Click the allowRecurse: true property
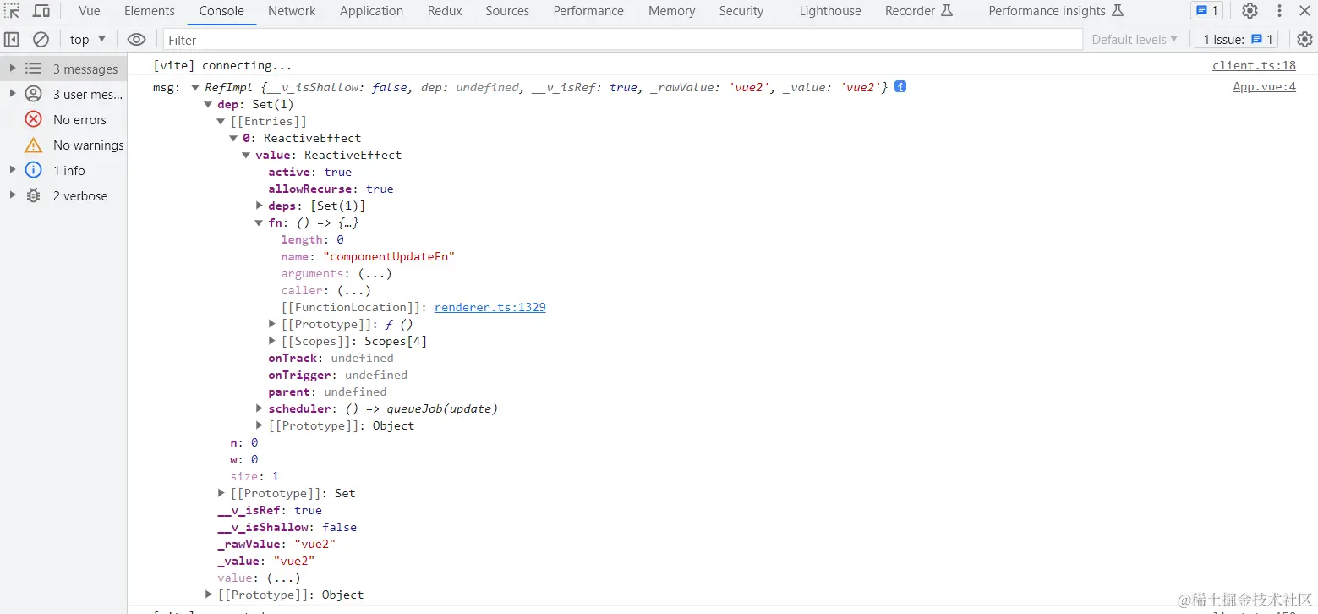1318x614 pixels. coord(331,189)
